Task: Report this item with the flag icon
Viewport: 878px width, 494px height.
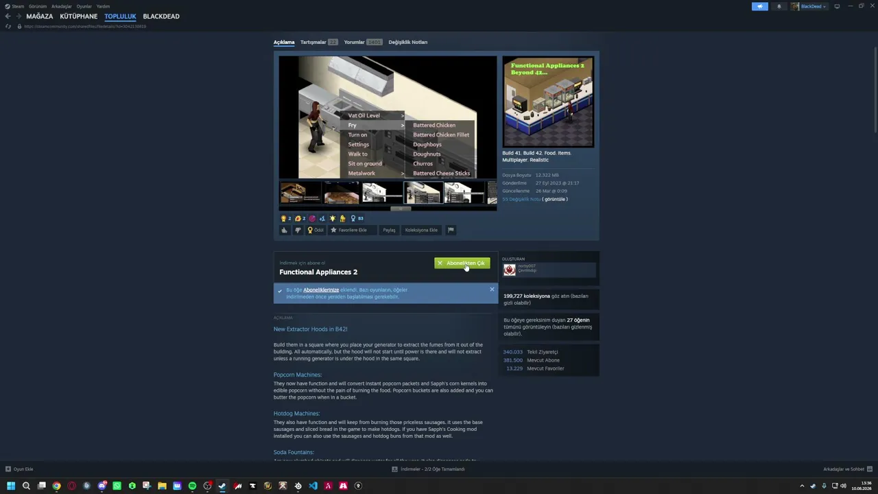Action: [451, 230]
